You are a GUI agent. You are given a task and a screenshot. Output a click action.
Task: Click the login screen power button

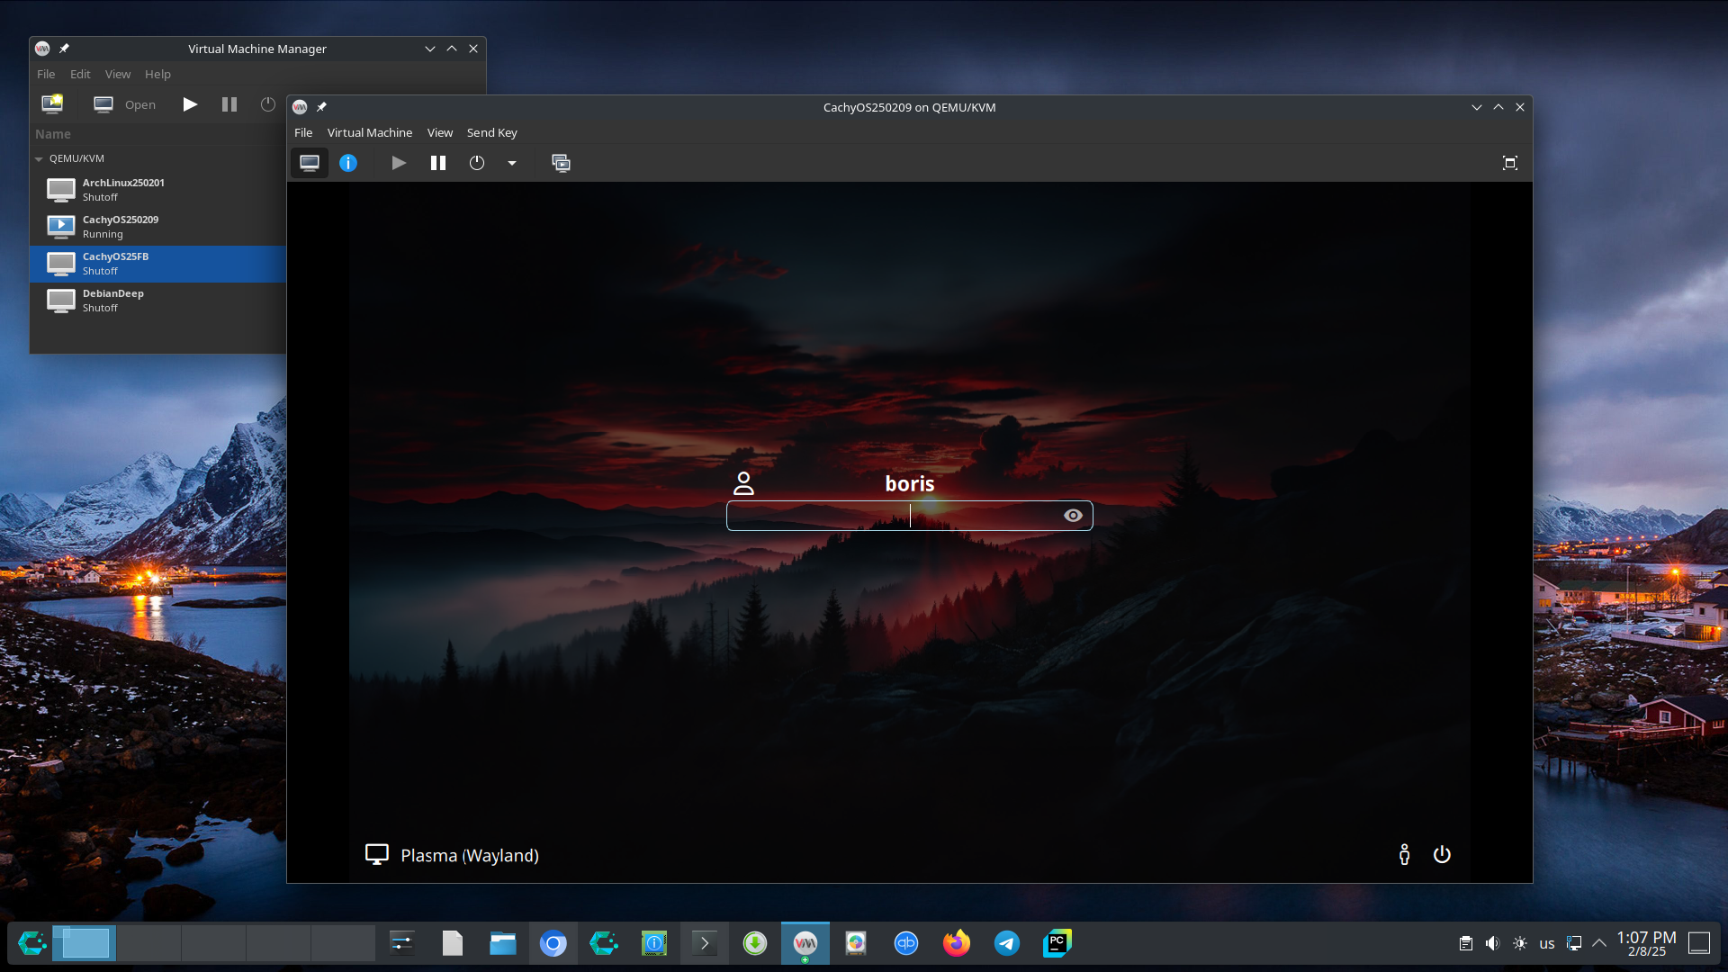[x=1442, y=855]
